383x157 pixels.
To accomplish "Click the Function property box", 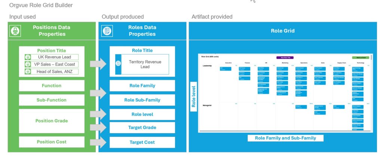I will click(x=52, y=86).
